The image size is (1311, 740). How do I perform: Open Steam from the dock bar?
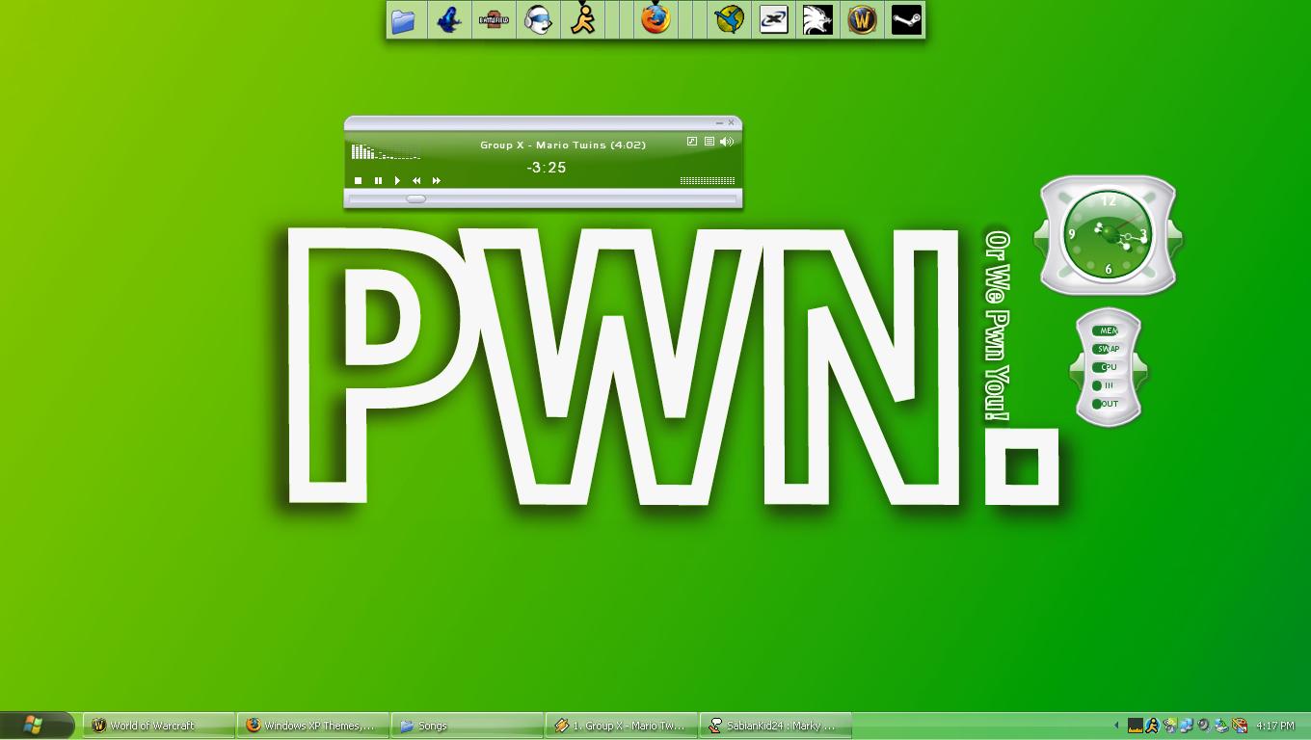(x=906, y=19)
